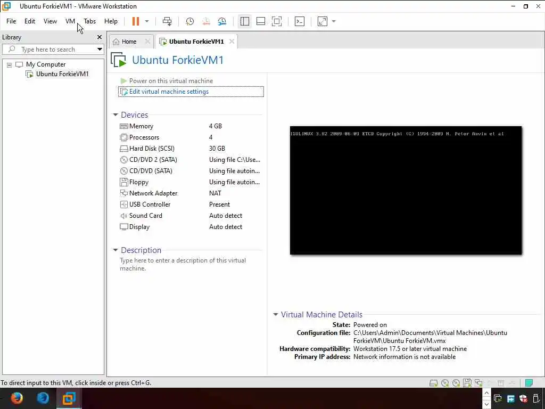This screenshot has width=545, height=409.
Task: Click the tray scroll up arrow
Action: coord(486,393)
